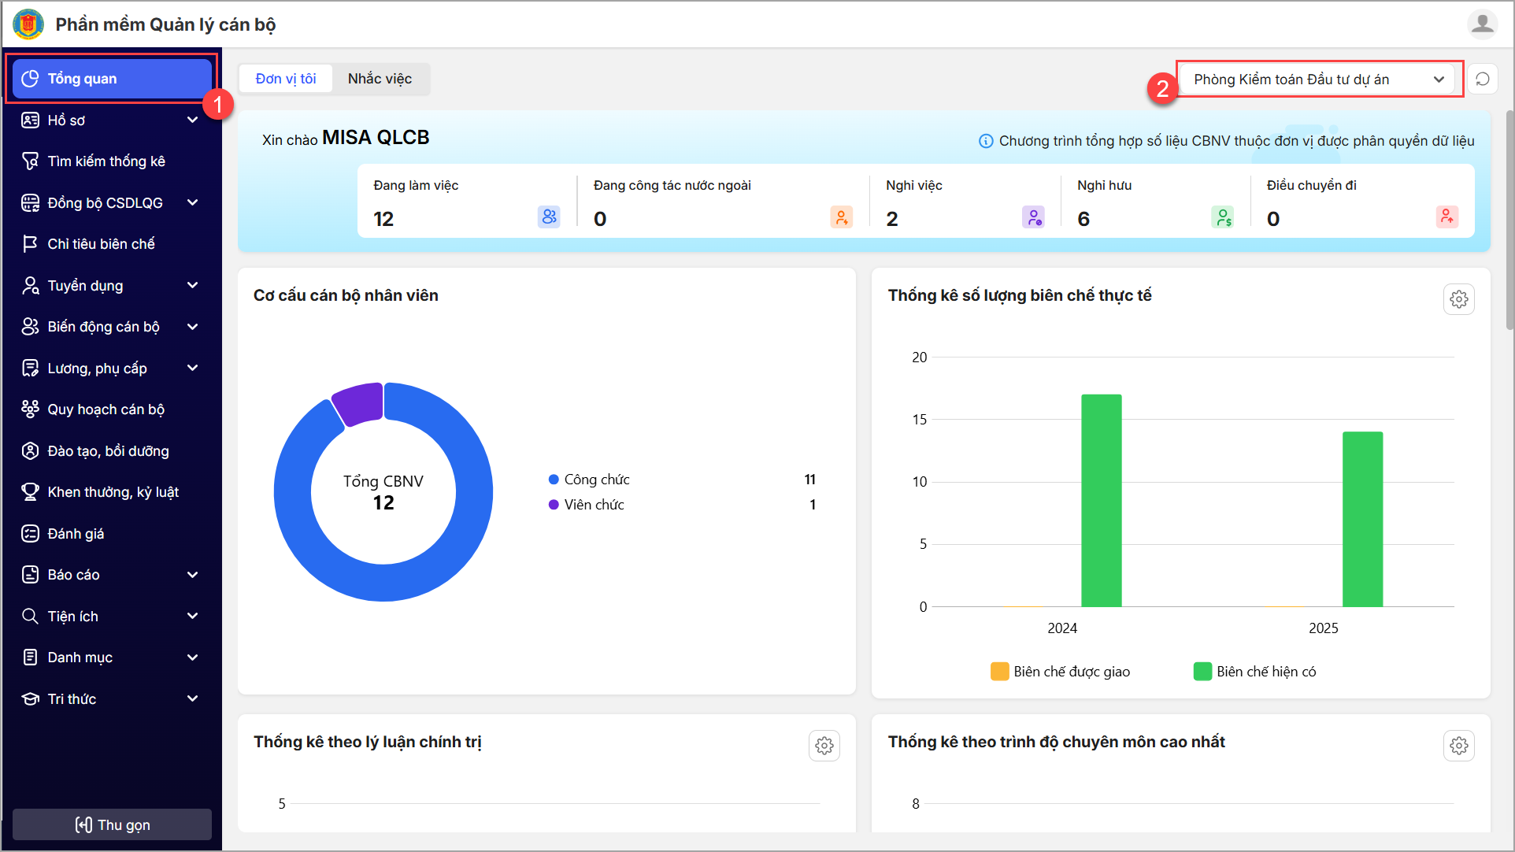This screenshot has height=852, width=1515.
Task: Switch to the Nhắc việc tab
Action: [380, 79]
